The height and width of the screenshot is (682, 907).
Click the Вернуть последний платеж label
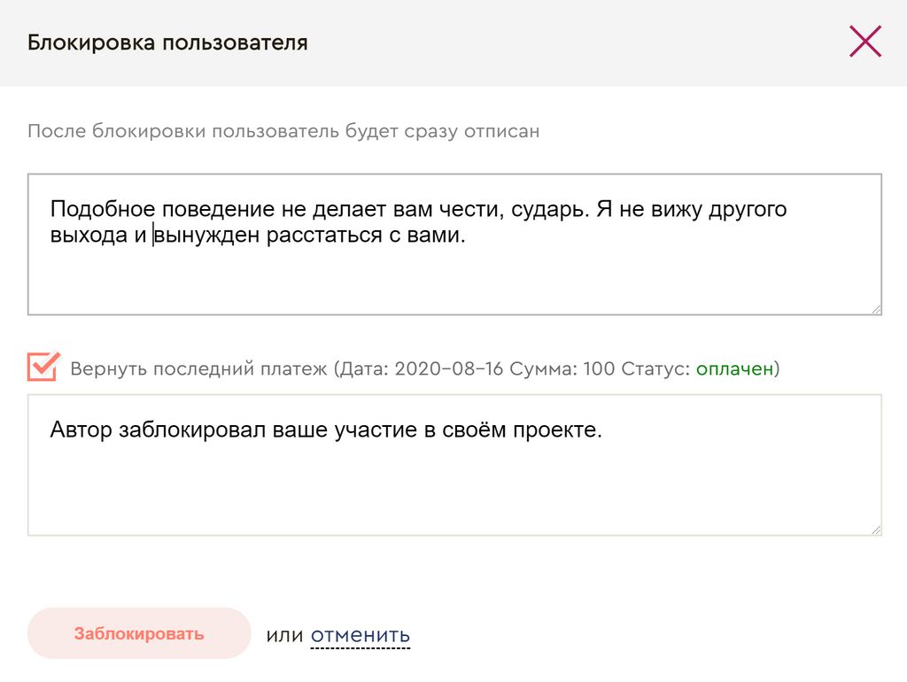click(198, 369)
